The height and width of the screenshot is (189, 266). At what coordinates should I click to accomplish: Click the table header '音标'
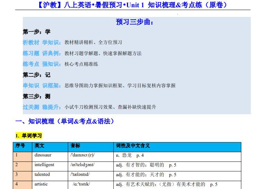point(91,147)
